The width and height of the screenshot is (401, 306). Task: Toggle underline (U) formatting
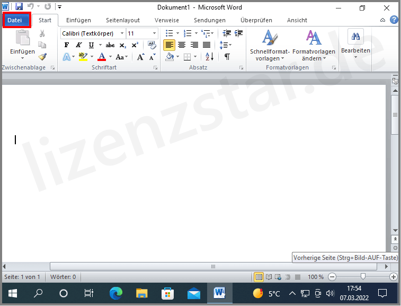tap(91, 45)
